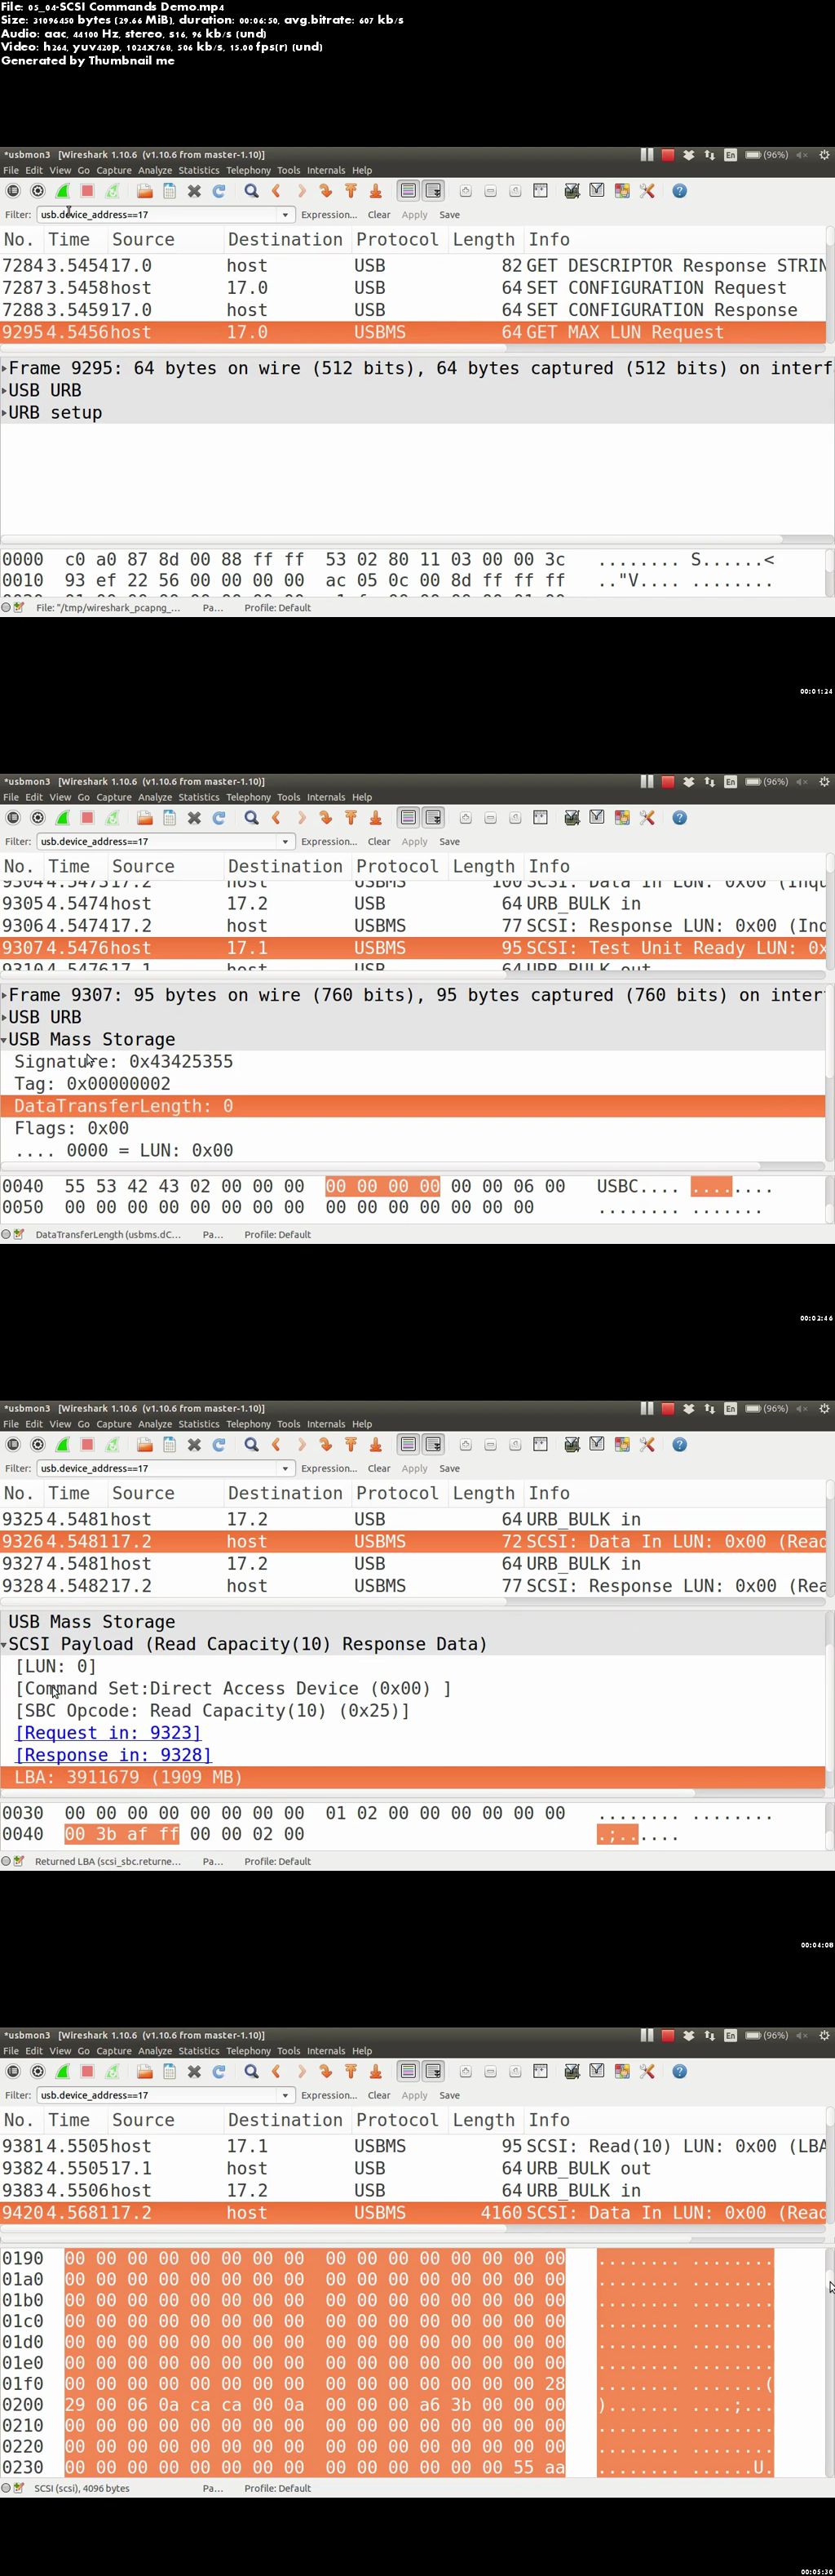
Task: In the packet 9307 window, toggle the auto-scroll button
Action: click(x=434, y=818)
